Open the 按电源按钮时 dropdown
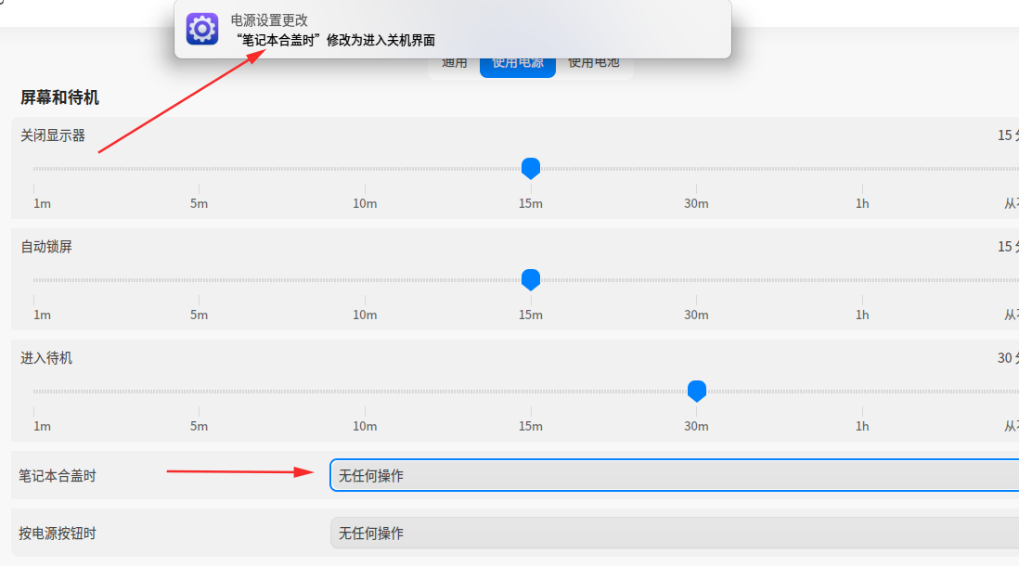Image resolution: width=1019 pixels, height=566 pixels. pos(675,534)
